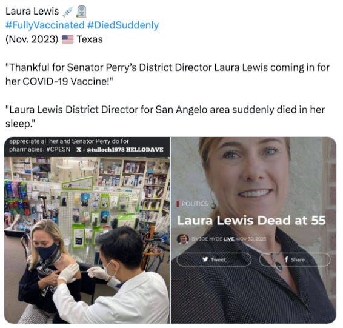Open the #FullyVaccinated hashtag
Image resolution: width=343 pixels, height=328 pixels.
tap(45, 25)
